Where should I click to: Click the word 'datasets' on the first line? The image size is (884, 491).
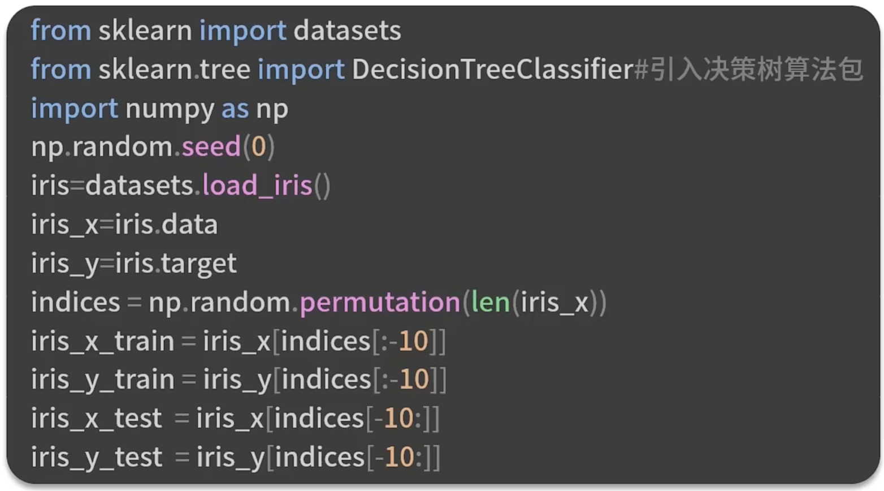(x=347, y=31)
